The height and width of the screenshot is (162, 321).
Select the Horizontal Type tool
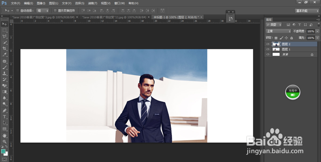(x=4, y=117)
